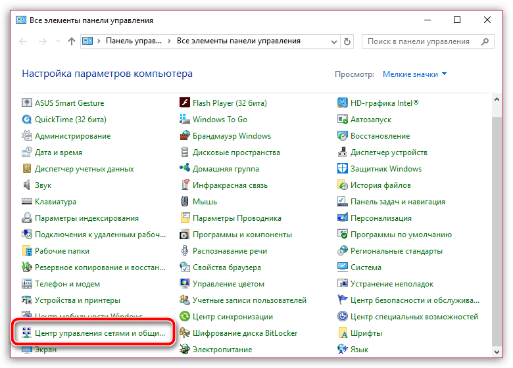Open the Шрифты font icon
The height and width of the screenshot is (368, 513).
point(342,333)
